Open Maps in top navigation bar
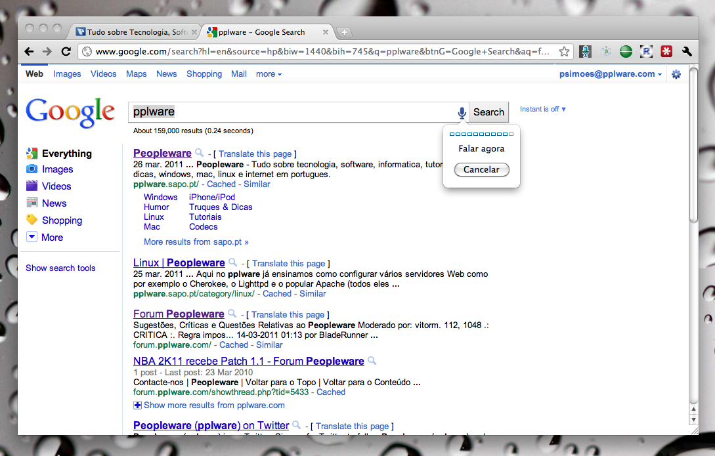Screen dimensions: 715x456 coord(137,73)
